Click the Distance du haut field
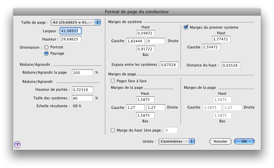The image size is (274, 168). pos(231,65)
